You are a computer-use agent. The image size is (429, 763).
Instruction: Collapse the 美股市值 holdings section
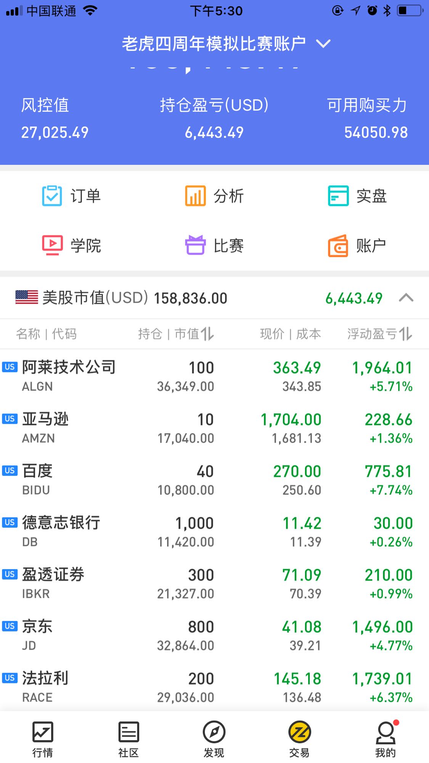(406, 298)
